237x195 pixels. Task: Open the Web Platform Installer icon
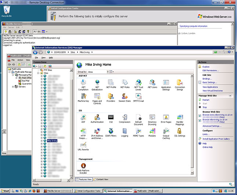(83, 168)
